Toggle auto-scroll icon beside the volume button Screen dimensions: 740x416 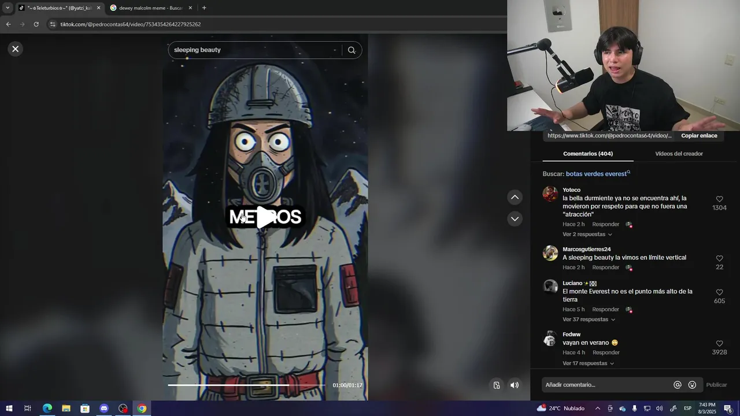coord(497,385)
